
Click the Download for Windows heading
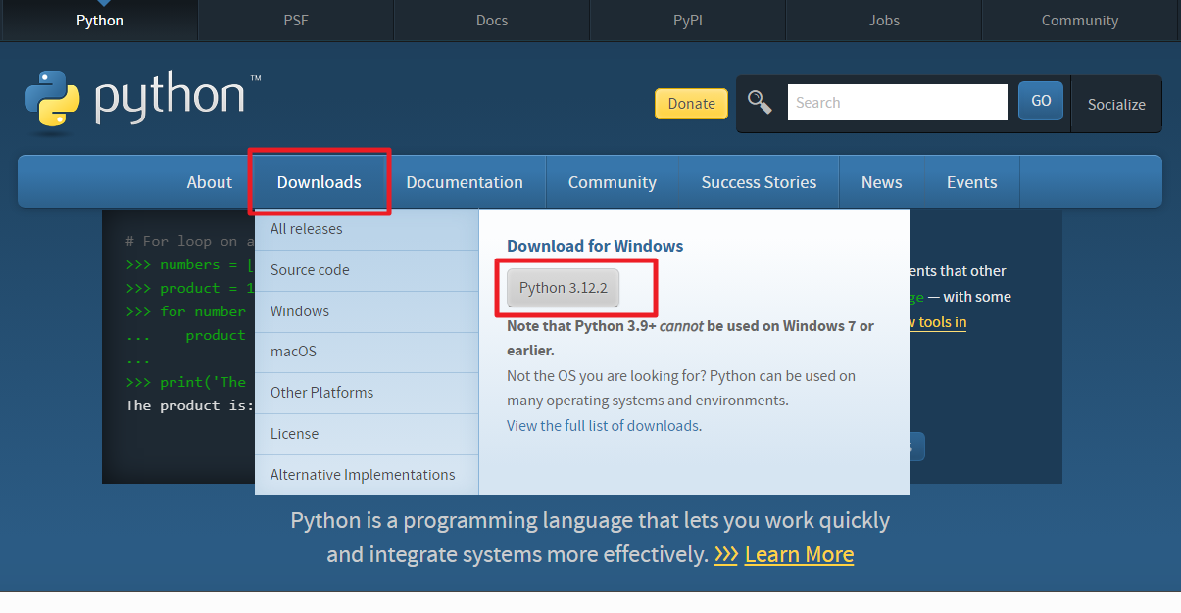pos(595,246)
